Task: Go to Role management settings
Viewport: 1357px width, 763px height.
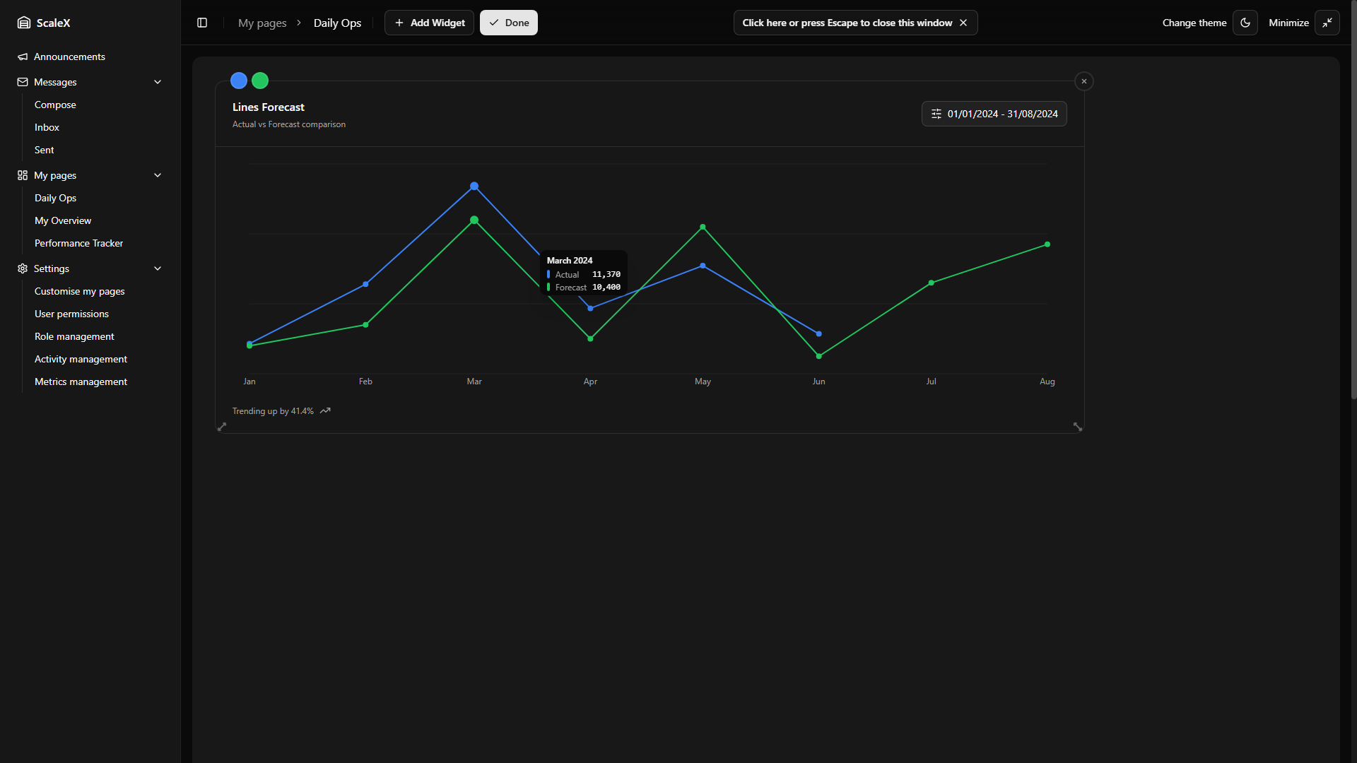Action: (x=74, y=336)
